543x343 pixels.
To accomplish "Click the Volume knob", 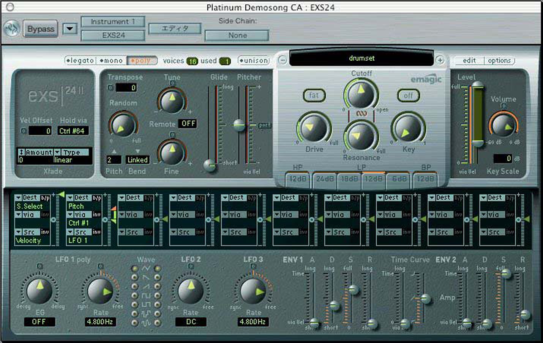I will tap(503, 124).
